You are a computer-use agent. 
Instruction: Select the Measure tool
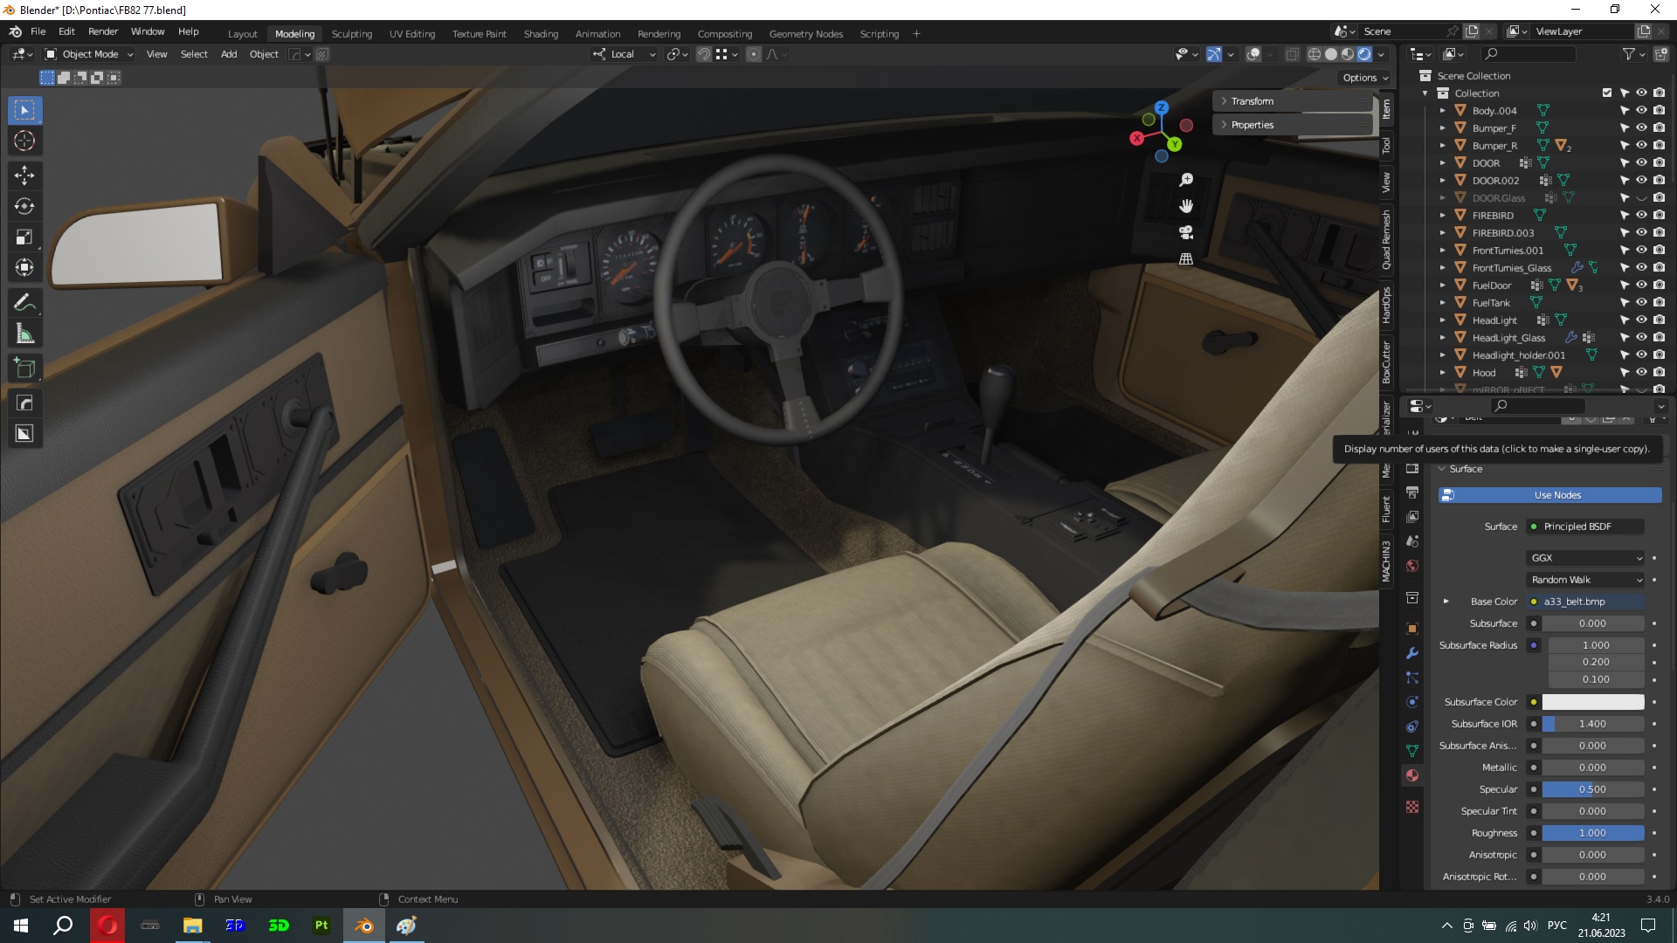24,334
